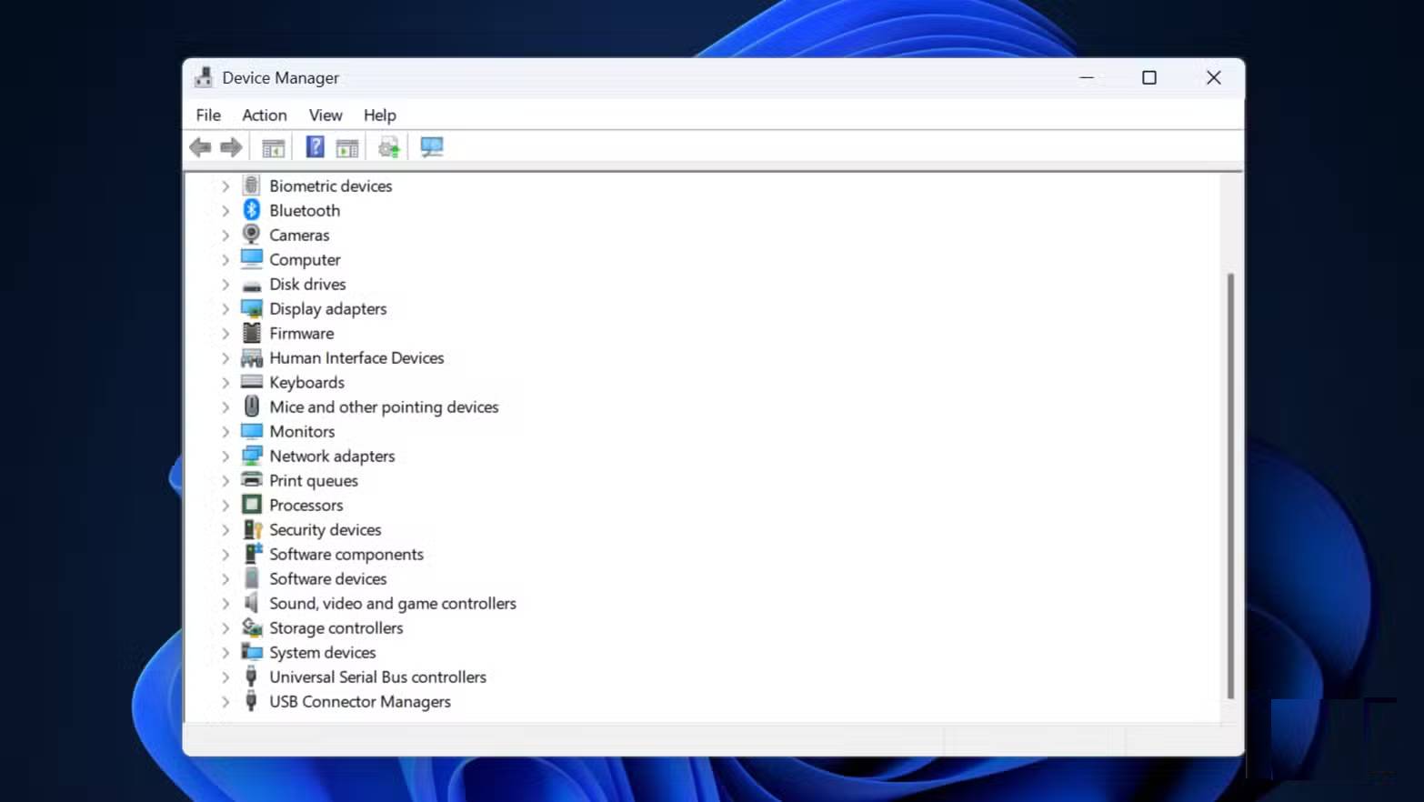Screen dimensions: 1424x802
Task: Click the Keyboards icon
Action: [252, 382]
